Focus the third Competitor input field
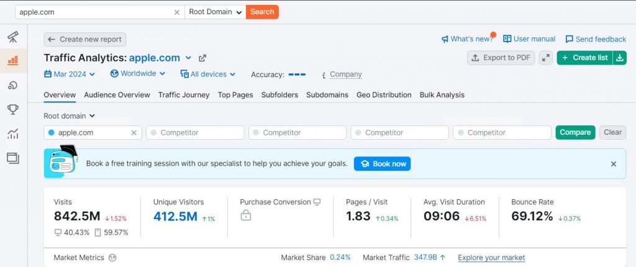Screen dimensions: 636x267 coord(399,133)
